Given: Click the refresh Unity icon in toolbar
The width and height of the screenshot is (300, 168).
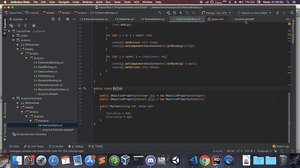Looking at the screenshot, I should pos(174,13).
